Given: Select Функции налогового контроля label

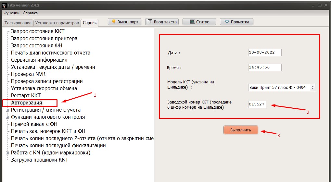Looking at the screenshot, I should click(48, 117).
